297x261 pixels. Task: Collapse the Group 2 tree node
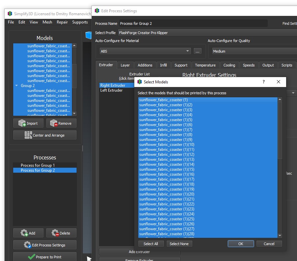[x=17, y=86]
